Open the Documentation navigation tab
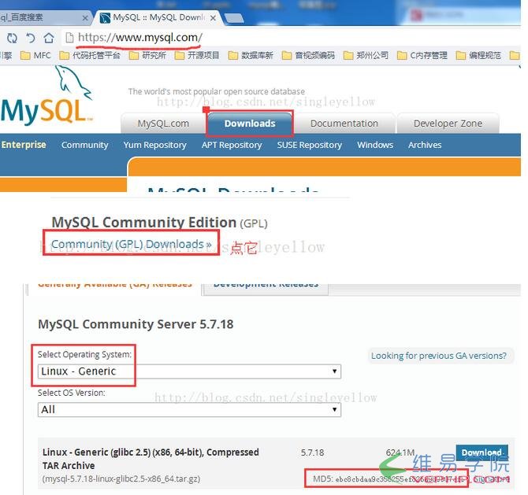 point(344,124)
